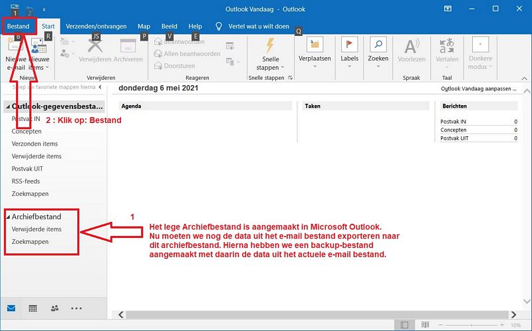Click the vertical scrollbar up arrow

coord(527,91)
